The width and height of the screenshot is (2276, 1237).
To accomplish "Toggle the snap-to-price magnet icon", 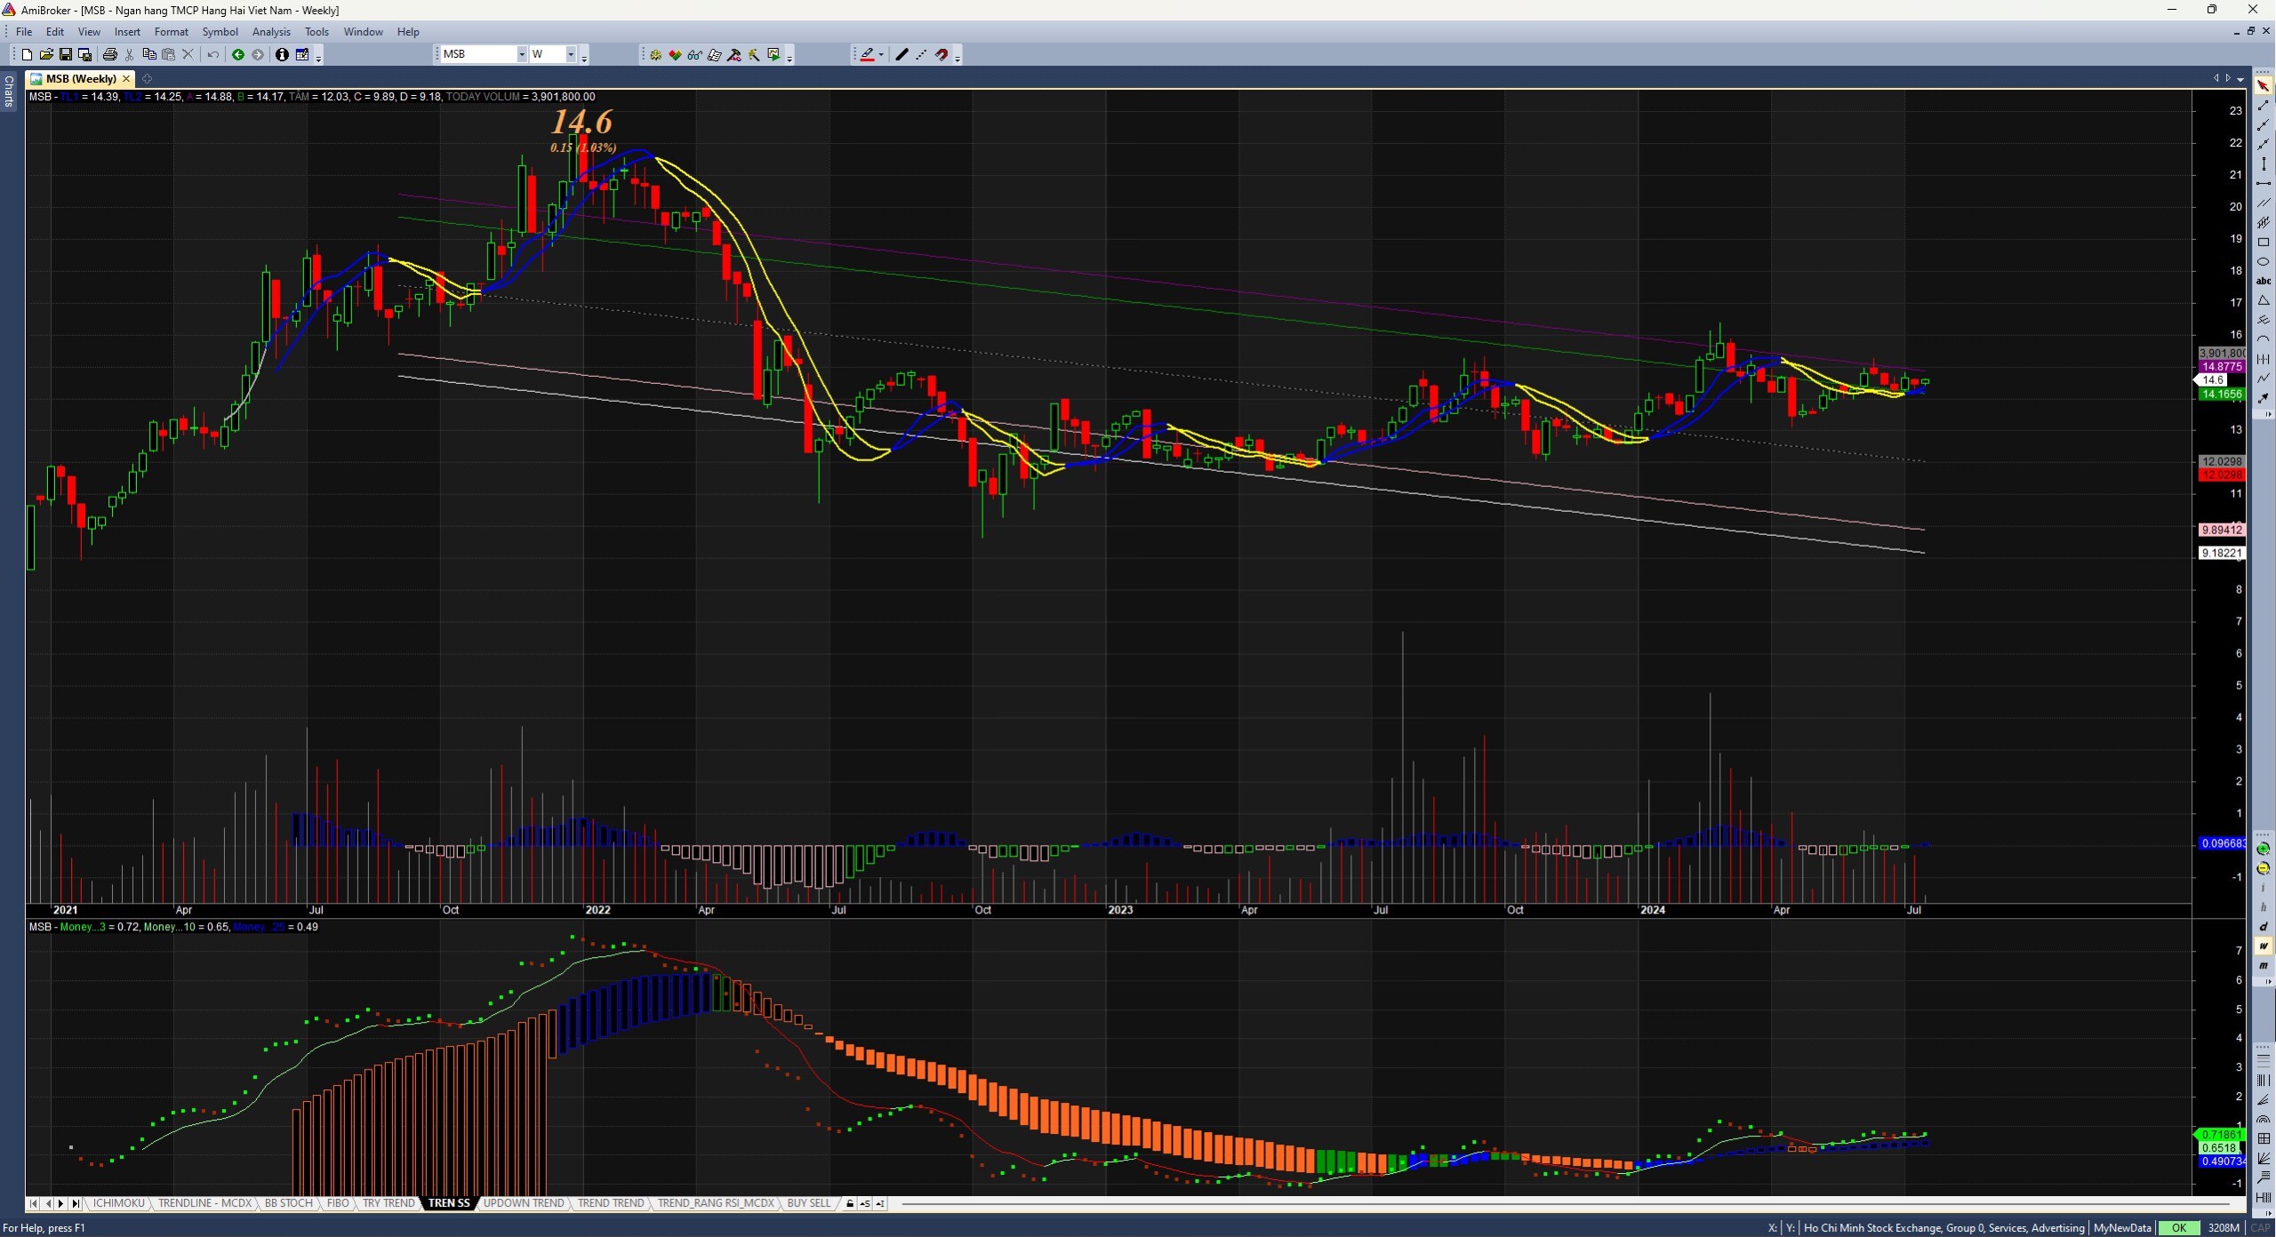I will tap(942, 55).
